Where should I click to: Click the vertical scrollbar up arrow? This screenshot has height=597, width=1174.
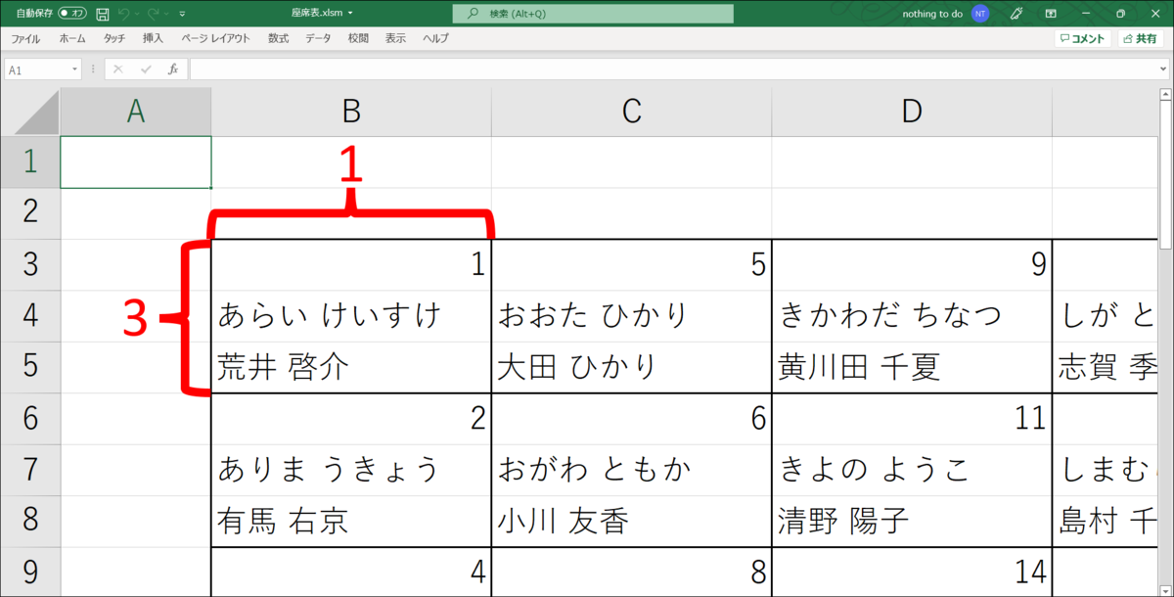(x=1165, y=96)
